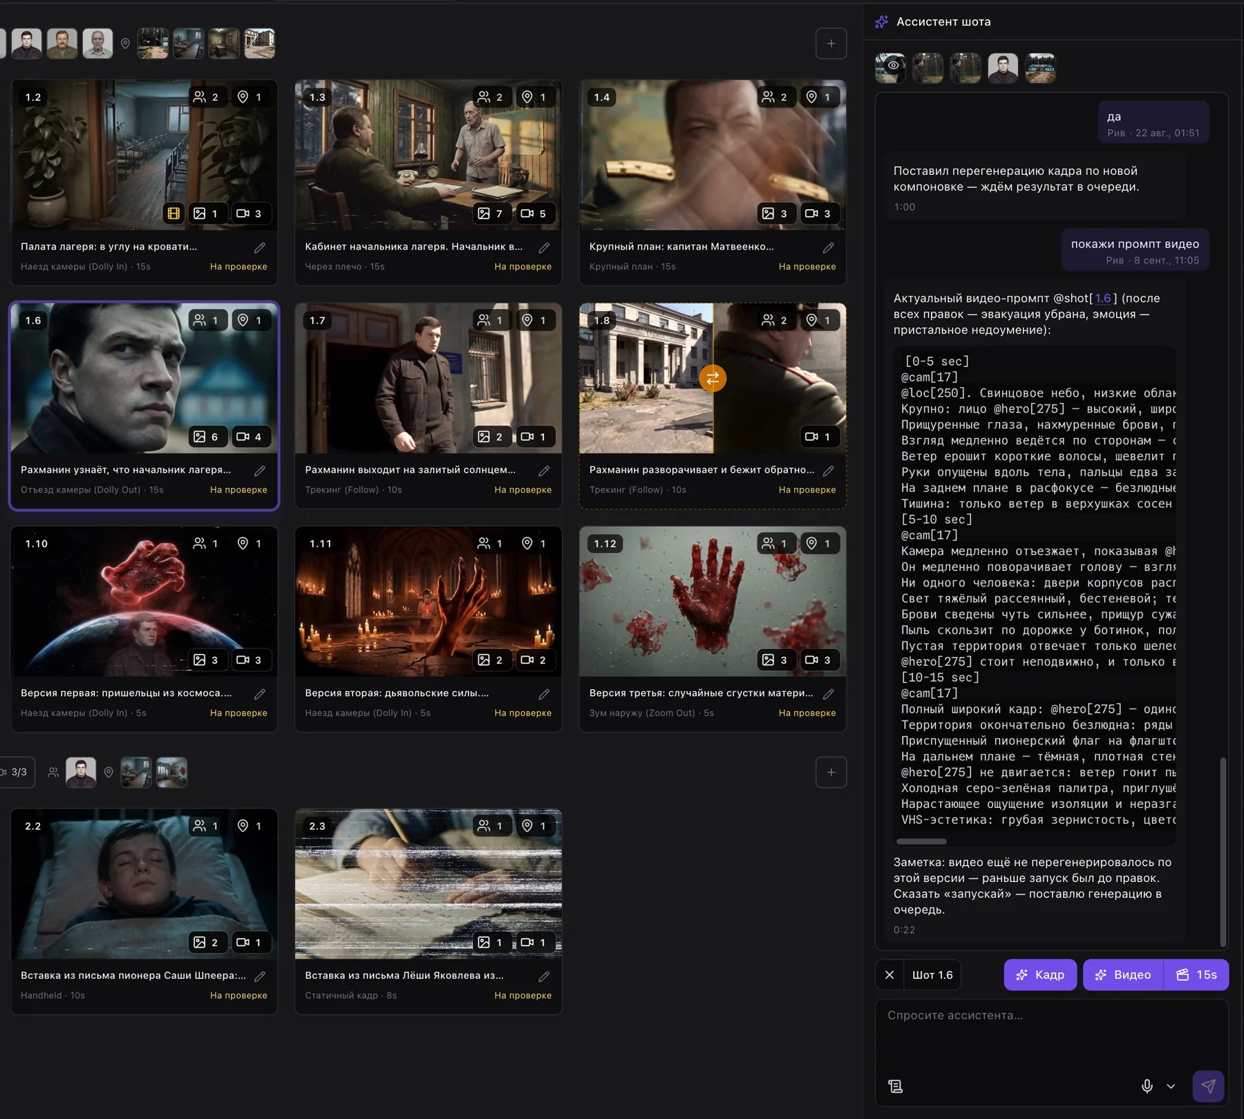Open 15s duration selector
The image size is (1244, 1119).
tap(1196, 975)
